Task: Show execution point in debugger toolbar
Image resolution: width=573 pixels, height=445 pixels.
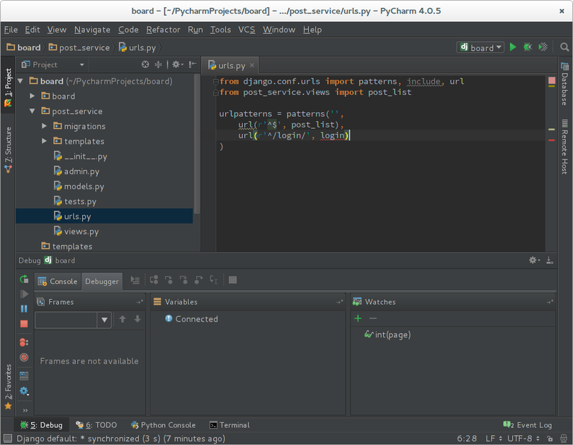Action: [x=135, y=280]
